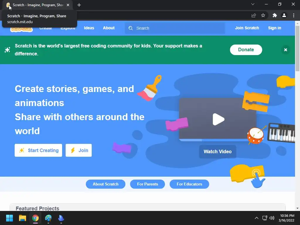
Task: Open a new browser tab
Action: tap(79, 5)
